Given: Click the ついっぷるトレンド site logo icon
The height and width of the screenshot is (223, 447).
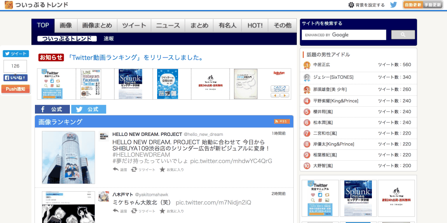Looking at the screenshot, I should pyautogui.click(x=9, y=5).
